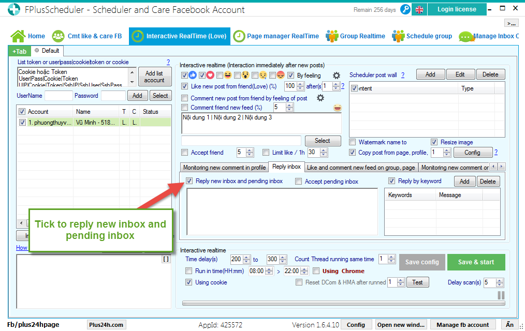Click the red Love heart reaction icon
The image size is (525, 331).
210,75
